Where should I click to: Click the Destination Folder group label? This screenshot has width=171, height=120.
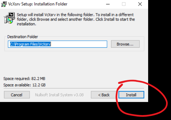(23, 37)
